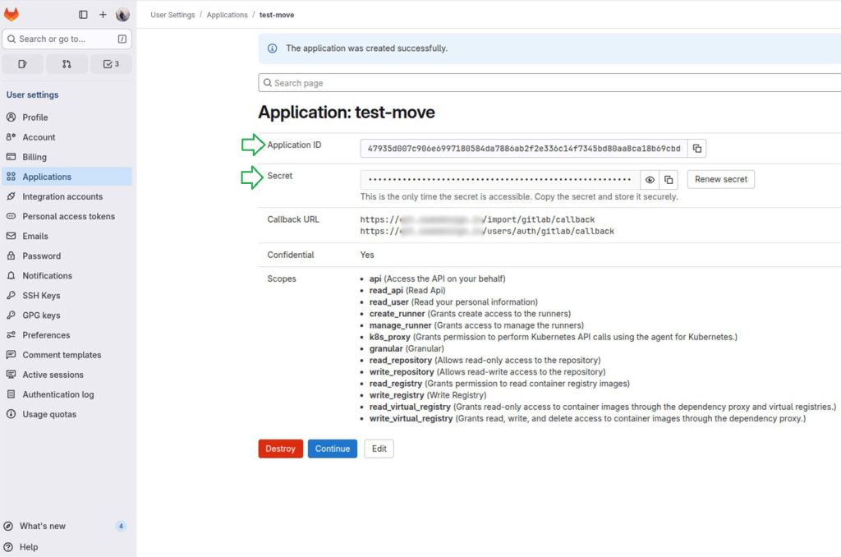Select Personal access tokens menu item

(68, 217)
